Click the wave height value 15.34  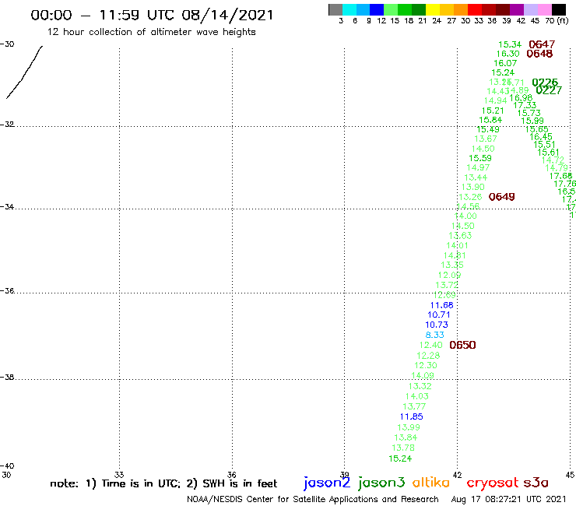[510, 44]
